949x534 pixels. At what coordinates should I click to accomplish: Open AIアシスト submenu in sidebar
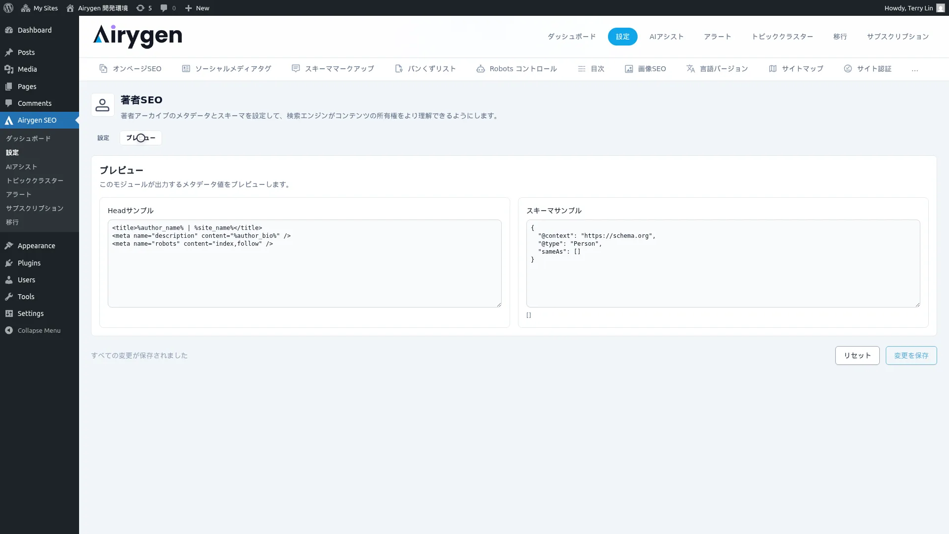[x=21, y=167]
